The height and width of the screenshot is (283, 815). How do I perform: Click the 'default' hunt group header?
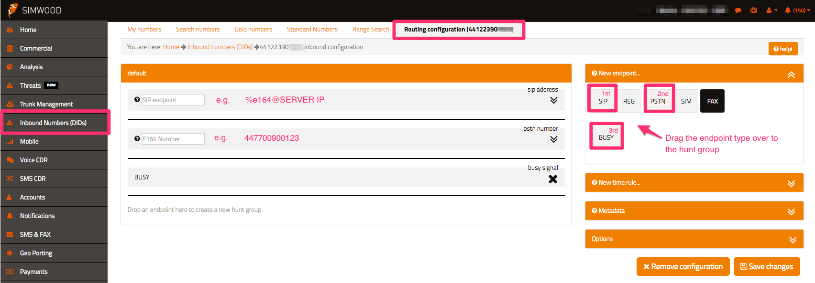pyautogui.click(x=346, y=73)
